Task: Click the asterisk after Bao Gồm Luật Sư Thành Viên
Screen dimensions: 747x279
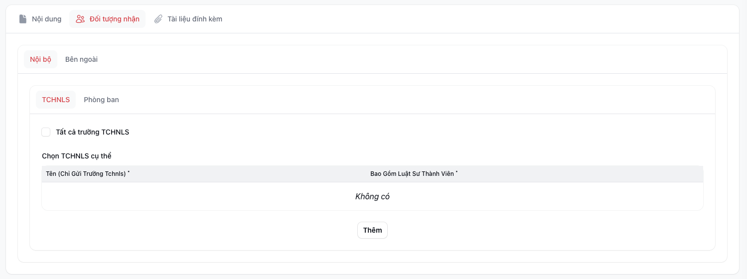Action: point(456,172)
